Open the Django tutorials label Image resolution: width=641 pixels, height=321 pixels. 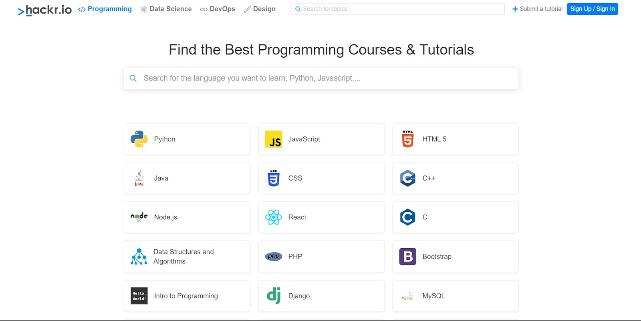click(299, 296)
